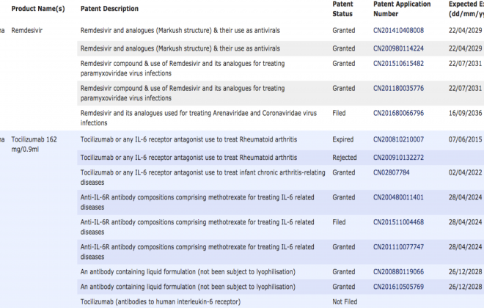
Task: Select Rheumatoid arthritis description for CN200810210007
Action: pos(188,139)
